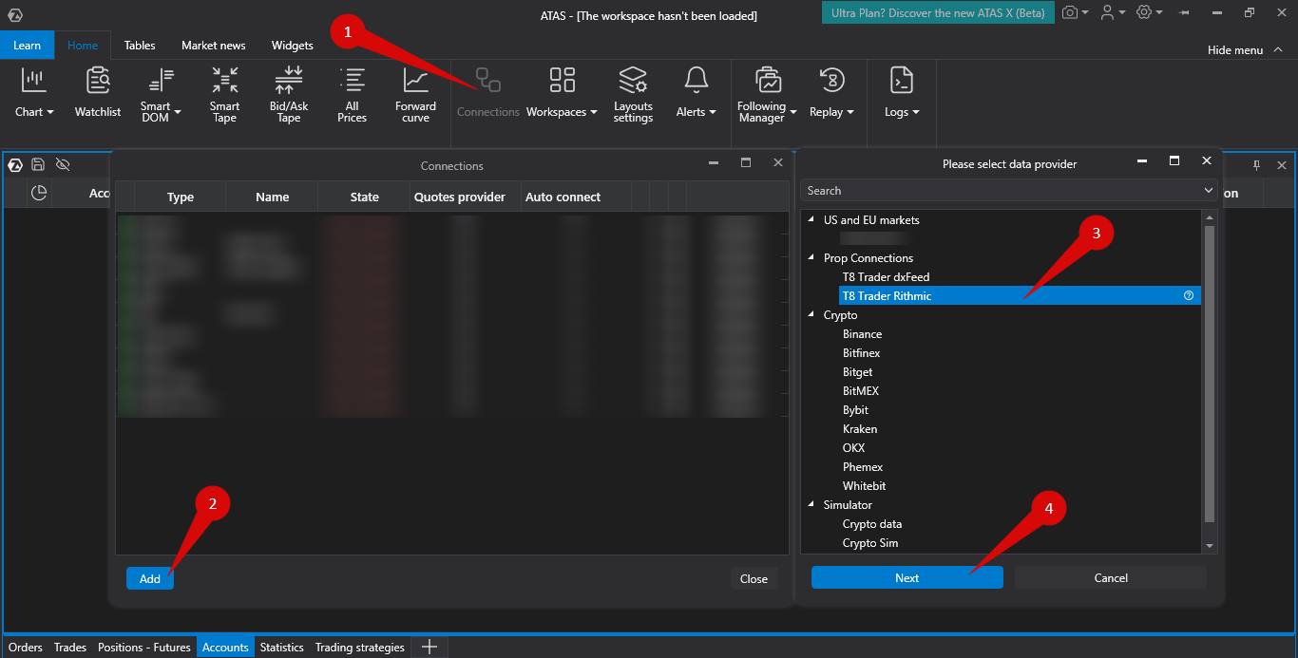The width and height of the screenshot is (1298, 658).
Task: Select Whitebit provider
Action: tap(865, 485)
